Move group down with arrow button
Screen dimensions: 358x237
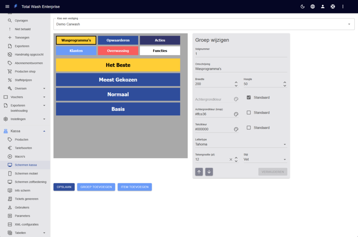tap(209, 172)
